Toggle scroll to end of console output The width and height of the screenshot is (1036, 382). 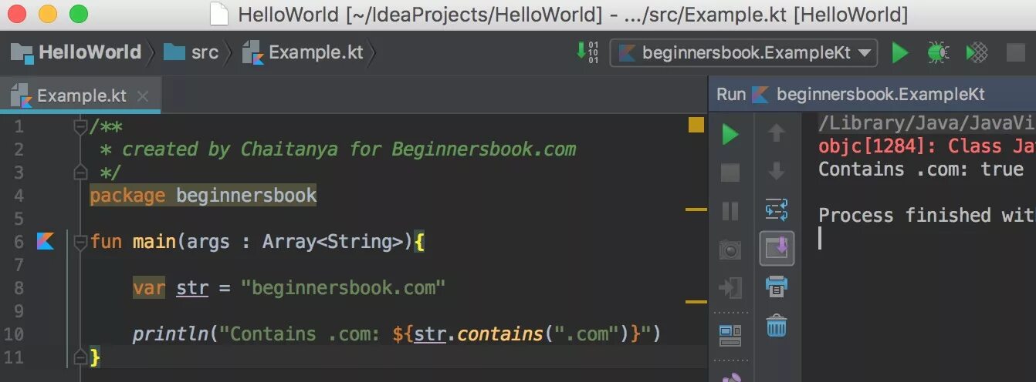(777, 248)
